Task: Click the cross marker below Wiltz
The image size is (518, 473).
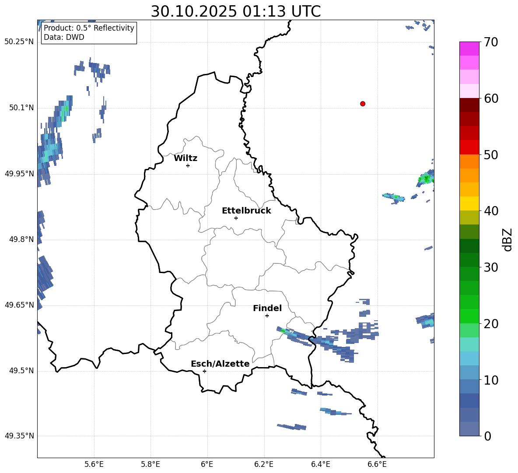Action: (x=188, y=165)
